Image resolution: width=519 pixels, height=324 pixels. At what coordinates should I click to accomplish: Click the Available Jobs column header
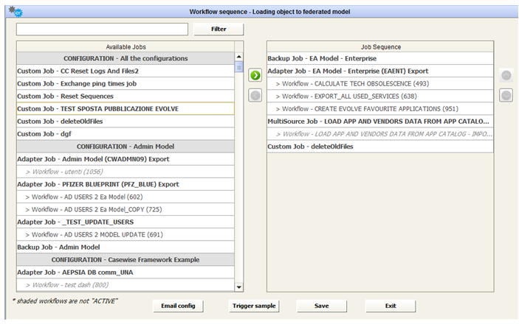pos(126,47)
